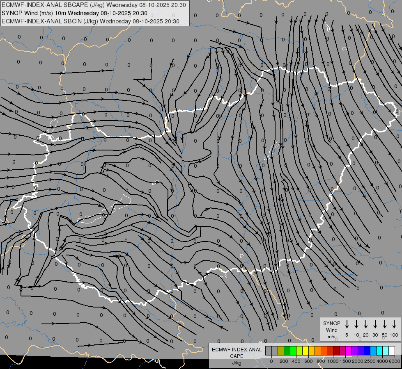Image resolution: width=402 pixels, height=369 pixels.
Task: Pick the yellow CAPE legend swatch
Action: tap(306, 351)
